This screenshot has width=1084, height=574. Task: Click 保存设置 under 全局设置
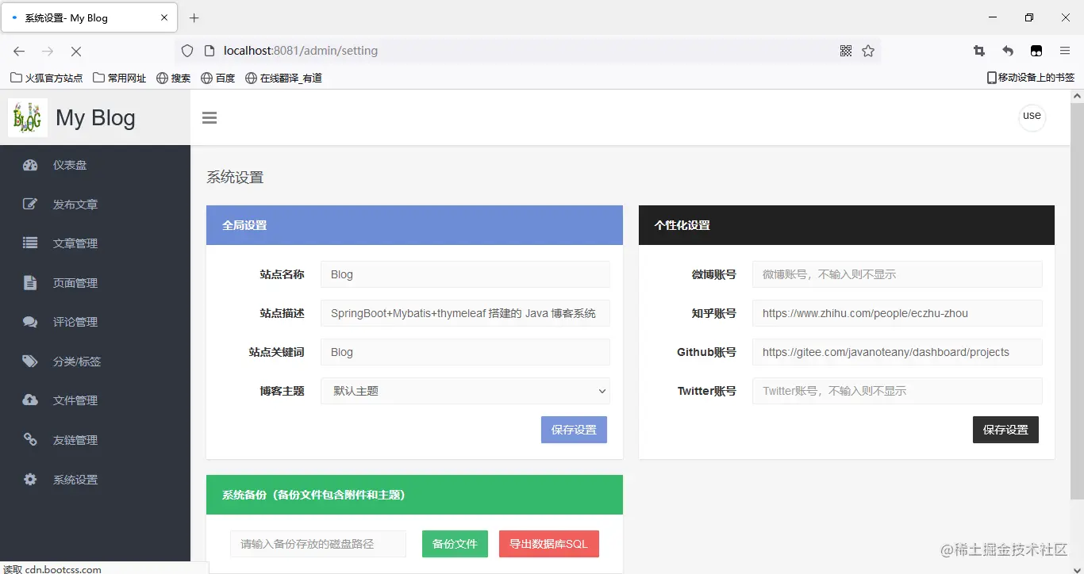(x=573, y=429)
